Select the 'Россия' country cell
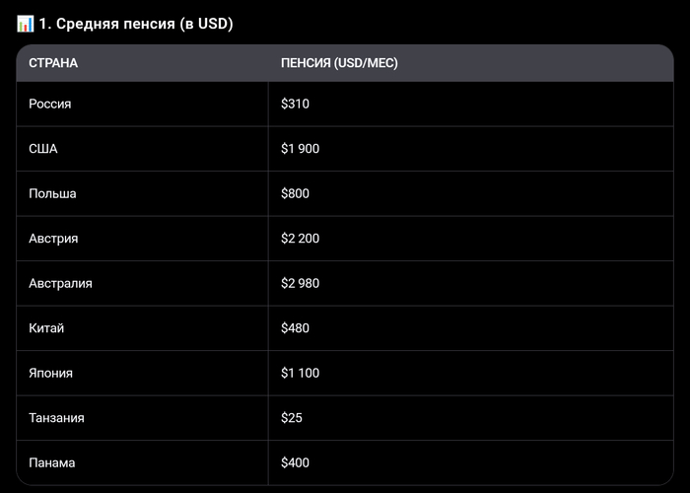This screenshot has width=690, height=493. [x=50, y=104]
